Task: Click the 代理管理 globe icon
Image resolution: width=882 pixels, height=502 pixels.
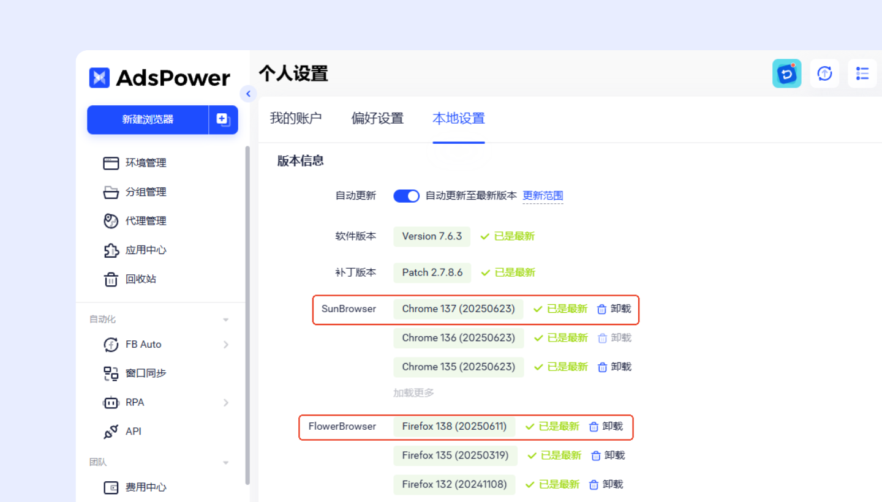Action: point(111,221)
